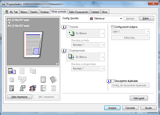Confirm with the Aceptar button

pos(112,108)
